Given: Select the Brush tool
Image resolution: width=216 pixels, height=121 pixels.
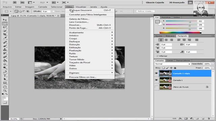Looking at the screenshot, I should (x=5, y=46).
